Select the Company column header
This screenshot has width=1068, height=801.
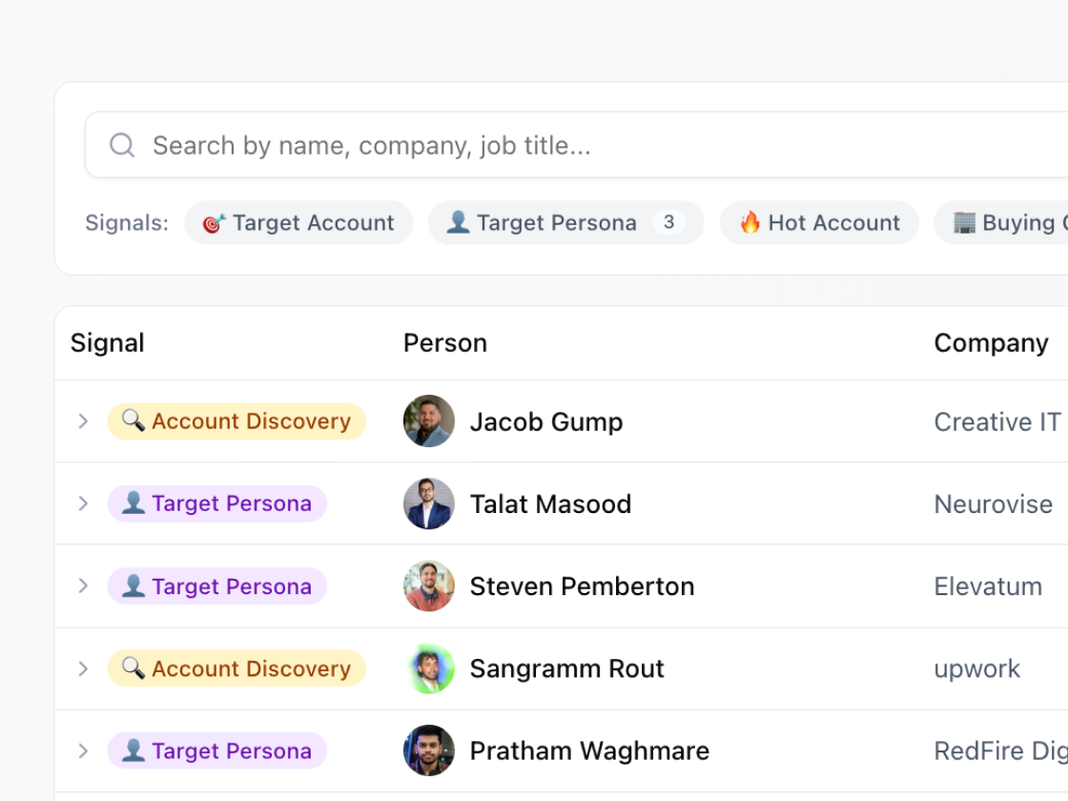[x=992, y=342]
